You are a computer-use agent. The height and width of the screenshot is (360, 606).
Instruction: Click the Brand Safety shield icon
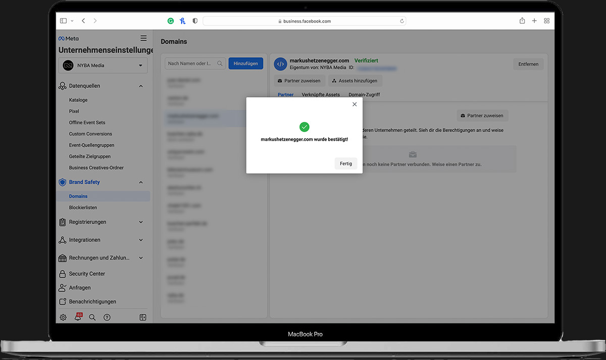pos(63,182)
